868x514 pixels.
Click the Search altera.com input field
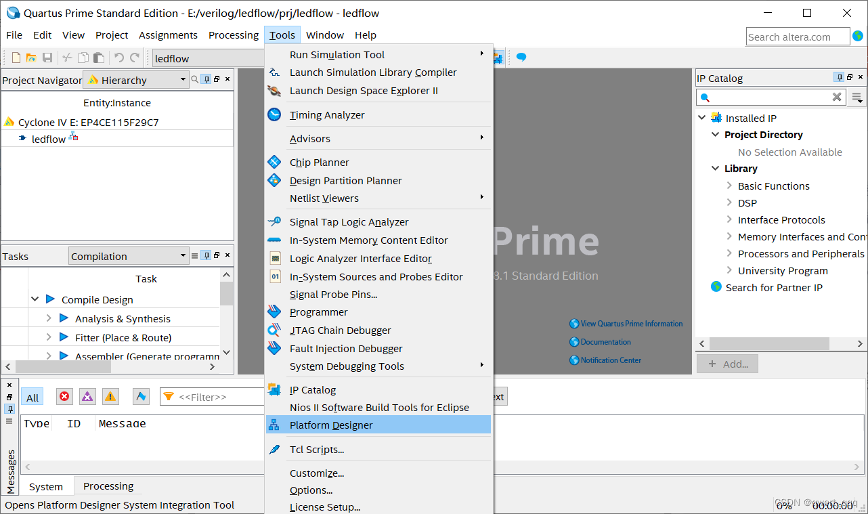coord(798,37)
